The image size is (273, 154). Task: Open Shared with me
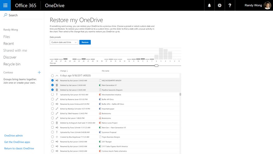tap(15, 50)
